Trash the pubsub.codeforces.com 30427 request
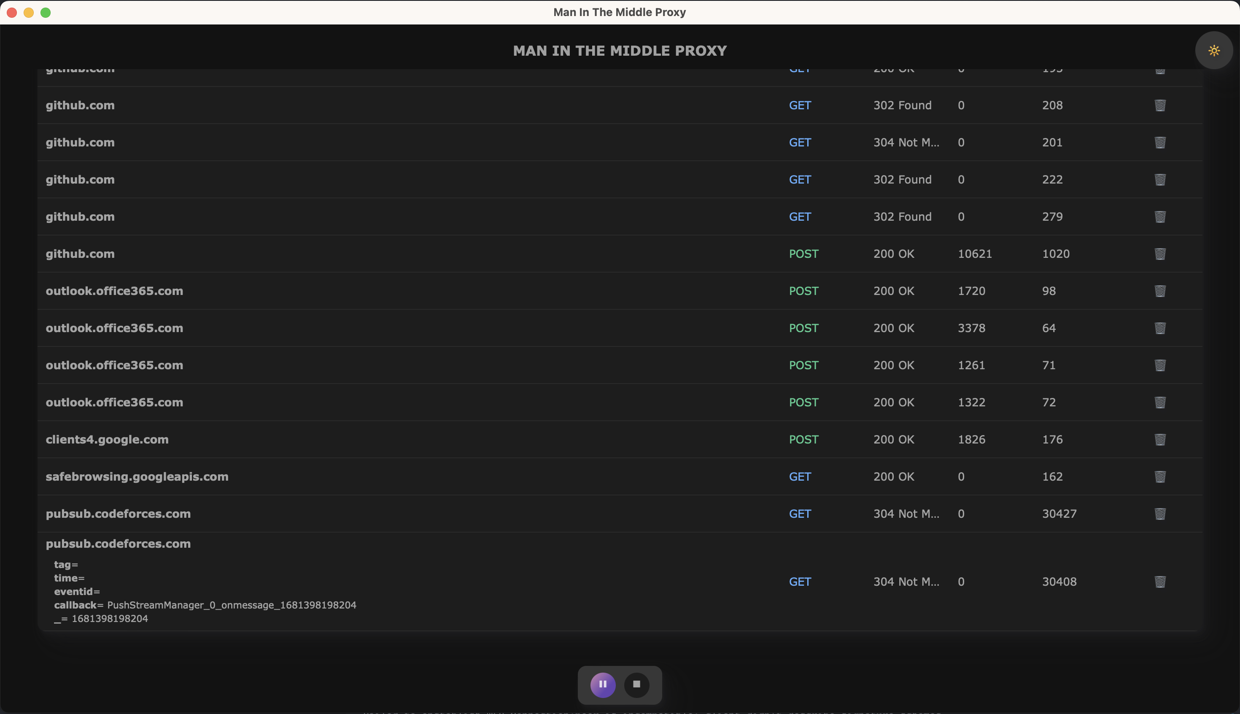 1159,514
